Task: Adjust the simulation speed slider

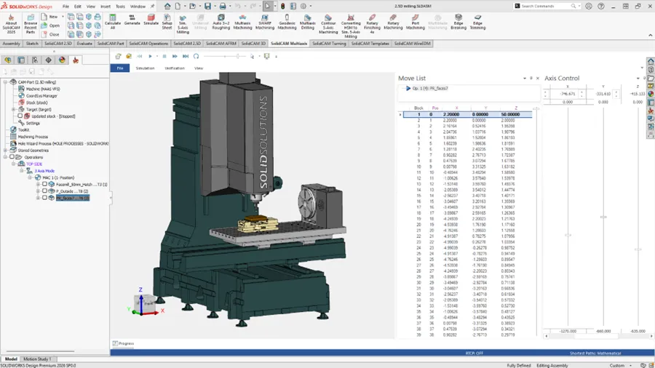Action: coord(238,56)
